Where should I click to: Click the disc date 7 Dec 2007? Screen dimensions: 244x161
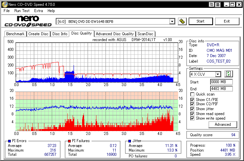(216, 56)
